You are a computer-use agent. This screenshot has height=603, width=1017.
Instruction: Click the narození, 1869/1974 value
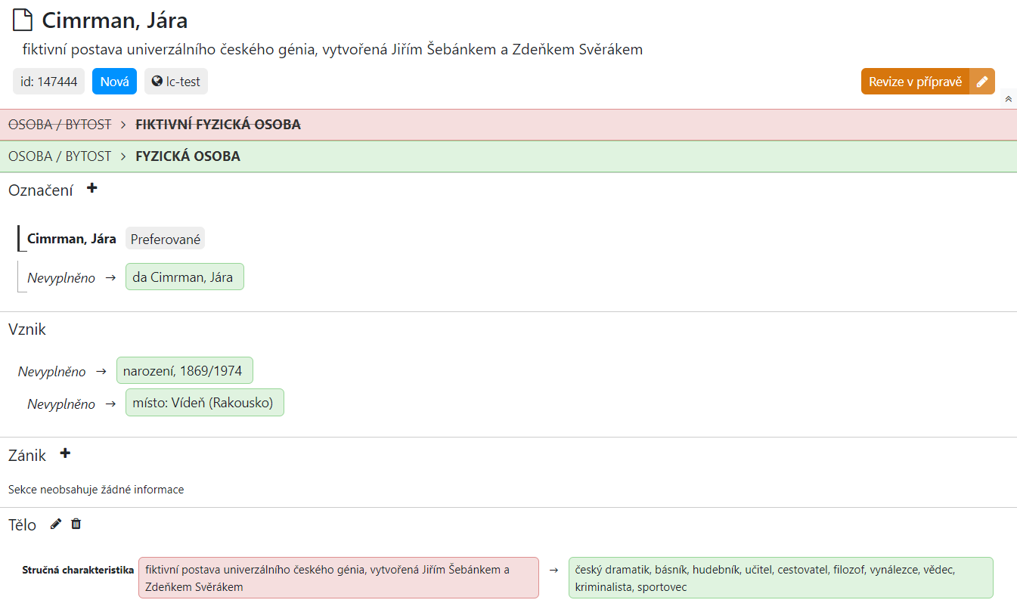click(184, 370)
